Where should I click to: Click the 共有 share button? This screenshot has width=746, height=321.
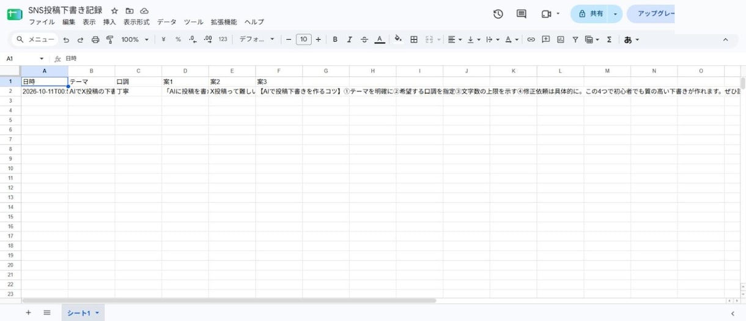590,13
